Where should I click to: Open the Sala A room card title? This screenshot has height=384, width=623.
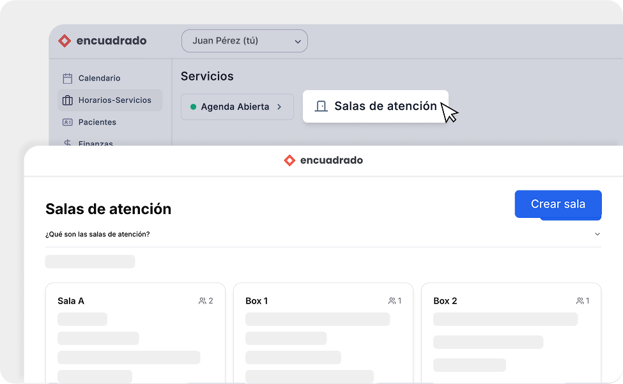(x=71, y=301)
